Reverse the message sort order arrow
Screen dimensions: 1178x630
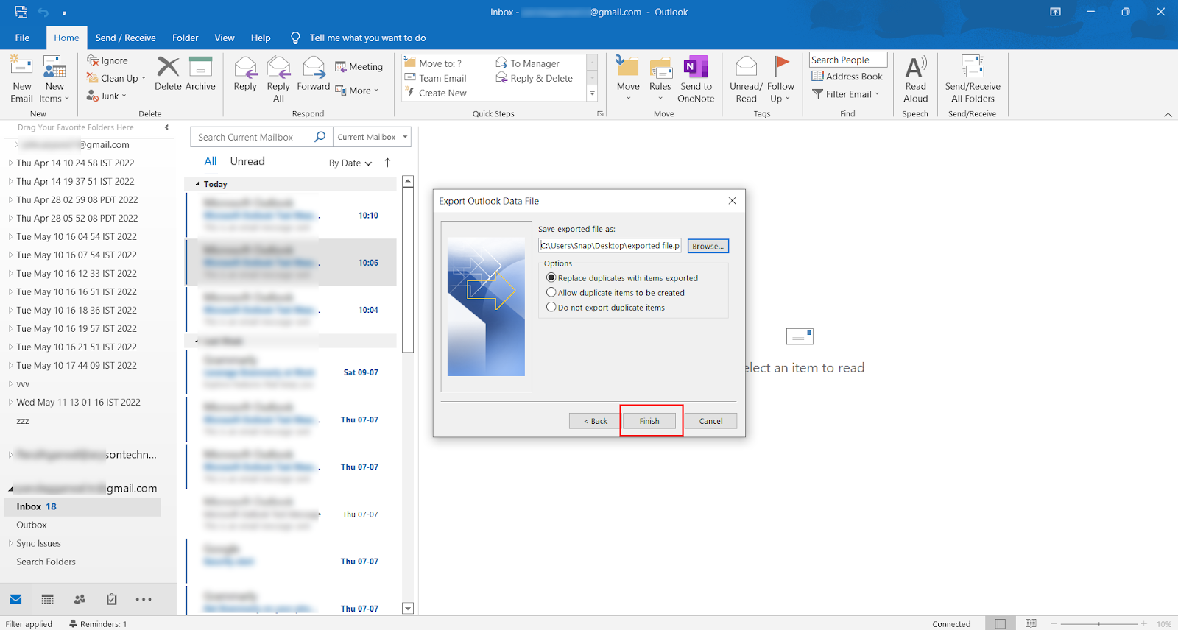point(387,163)
